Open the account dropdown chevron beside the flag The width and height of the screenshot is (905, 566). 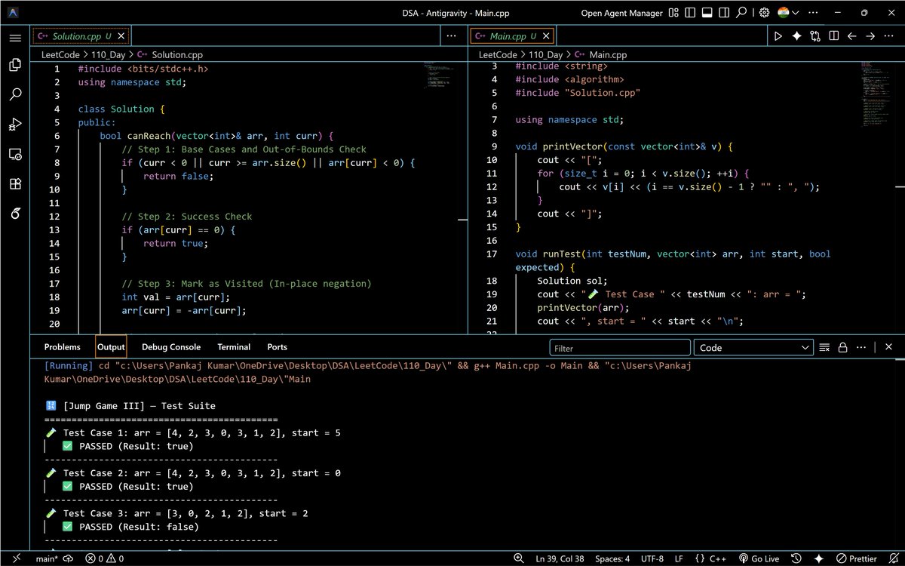click(x=794, y=13)
